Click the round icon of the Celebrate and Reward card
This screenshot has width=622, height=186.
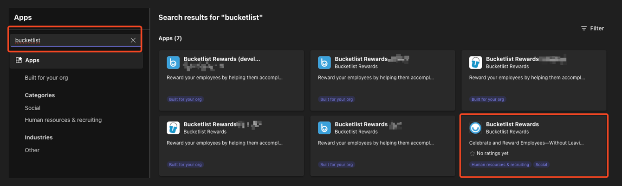click(475, 128)
